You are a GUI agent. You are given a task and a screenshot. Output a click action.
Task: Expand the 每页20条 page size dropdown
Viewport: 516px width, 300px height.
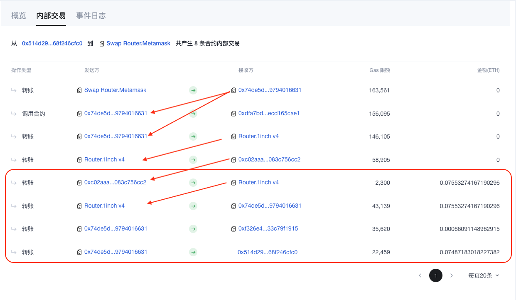click(484, 275)
